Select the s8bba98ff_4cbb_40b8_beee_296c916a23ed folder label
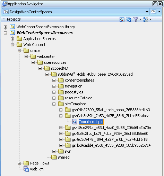The height and width of the screenshot is (176, 164). [x=95, y=74]
